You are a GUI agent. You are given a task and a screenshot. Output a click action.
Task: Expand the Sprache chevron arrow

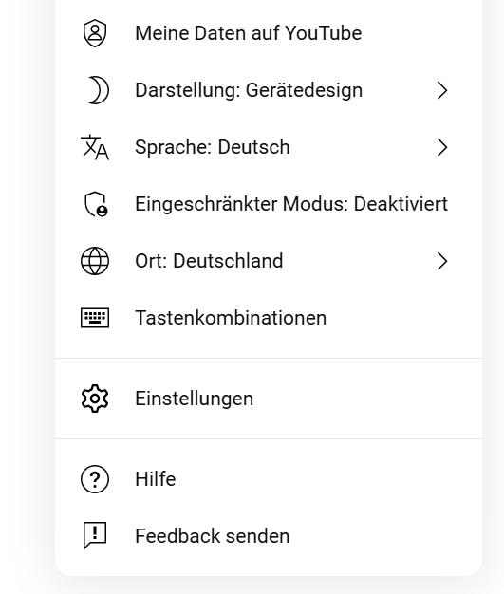[442, 147]
